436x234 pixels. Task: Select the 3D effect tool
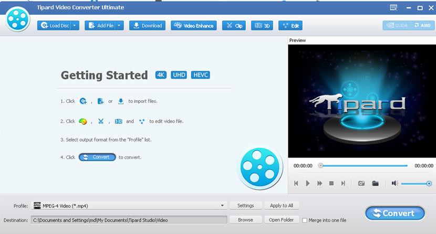[262, 25]
